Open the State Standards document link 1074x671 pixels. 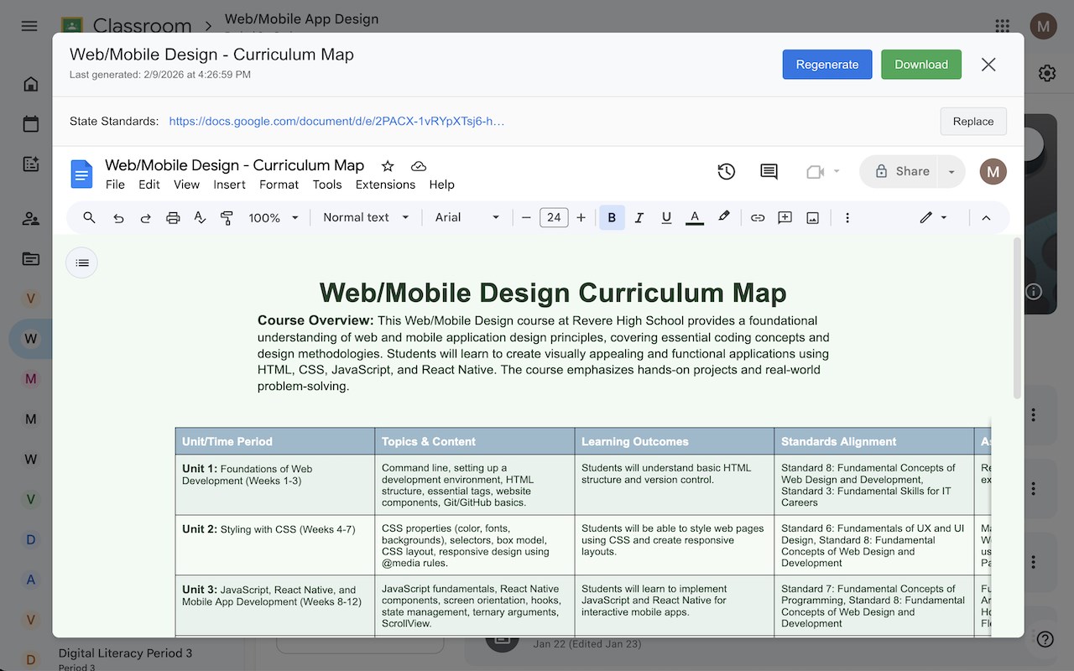click(336, 121)
